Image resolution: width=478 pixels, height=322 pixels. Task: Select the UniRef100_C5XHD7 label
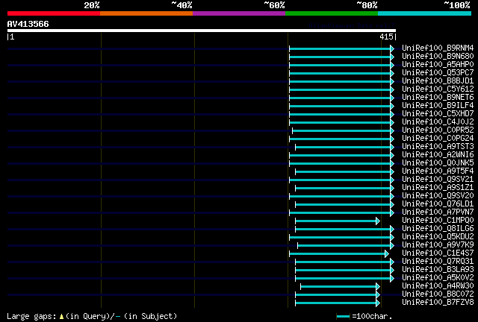[x=438, y=114]
